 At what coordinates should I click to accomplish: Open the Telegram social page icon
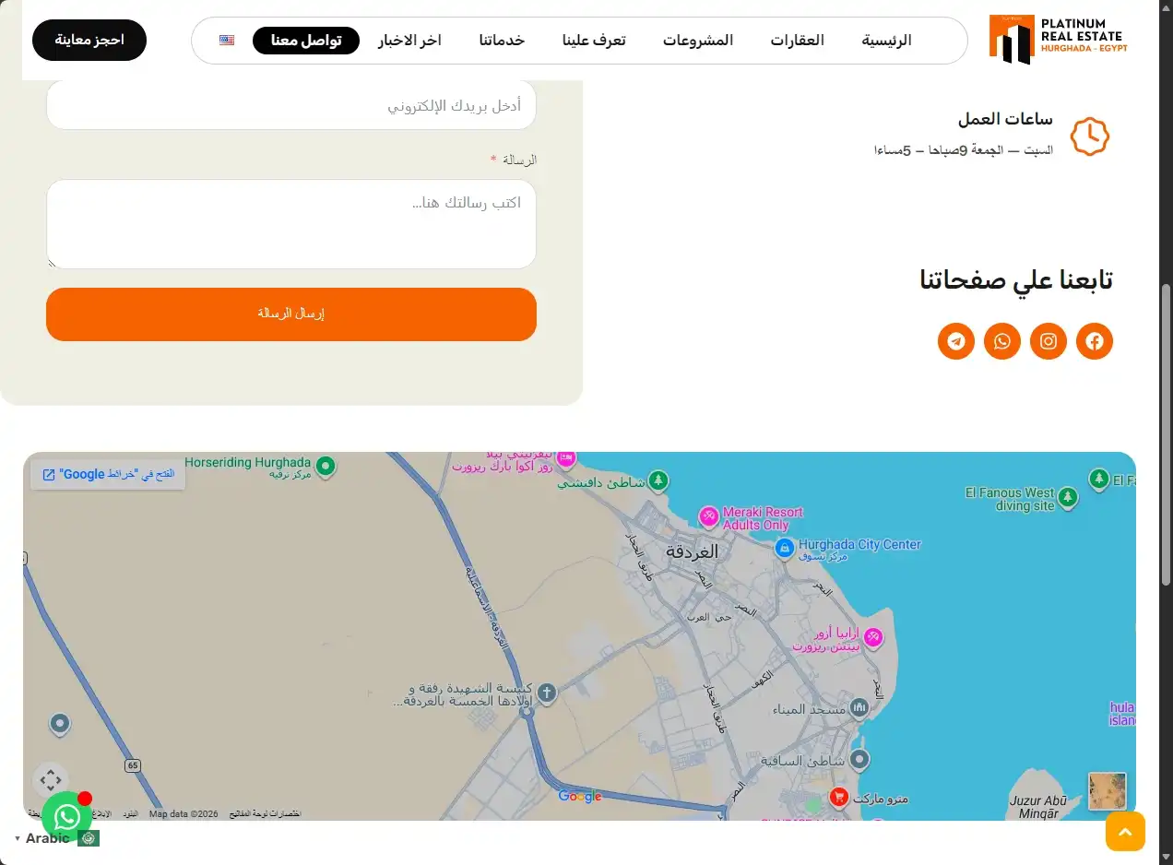click(x=956, y=341)
